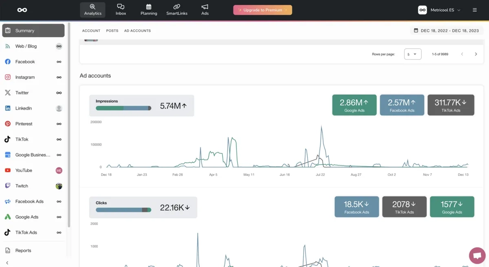The image size is (489, 267).
Task: Switch to the POSTS sub-tab
Action: (x=112, y=31)
